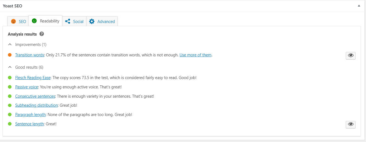The width and height of the screenshot is (366, 142).
Task: Open the Consecutive sentences link
Action: [35, 96]
